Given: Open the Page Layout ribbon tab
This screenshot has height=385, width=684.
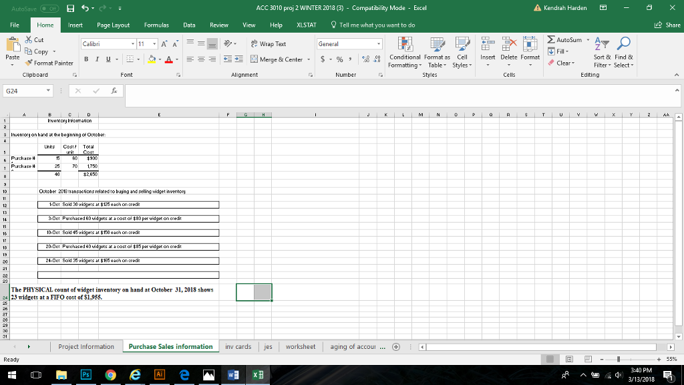Looking at the screenshot, I should click(x=113, y=25).
